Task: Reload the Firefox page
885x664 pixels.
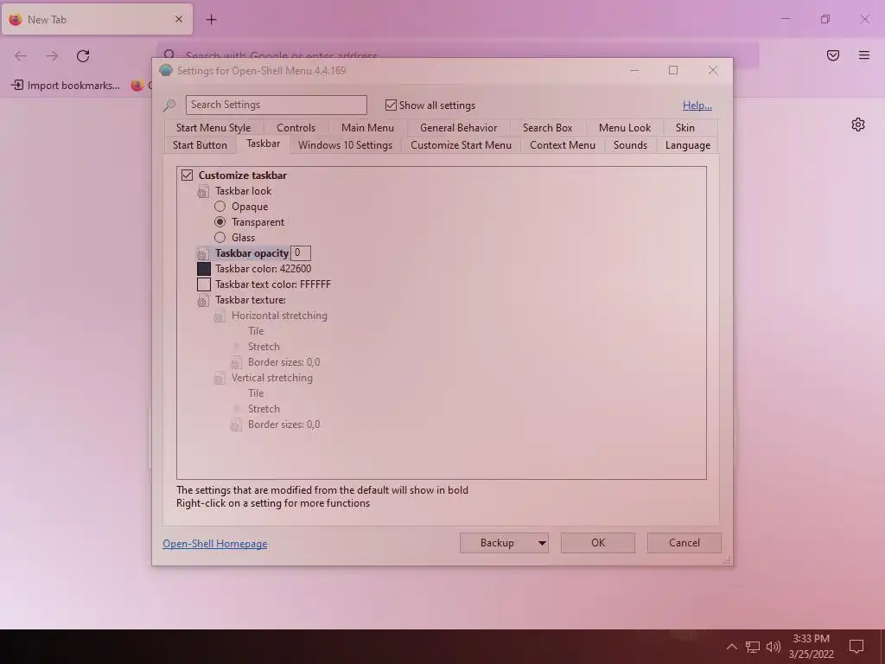Action: point(83,56)
